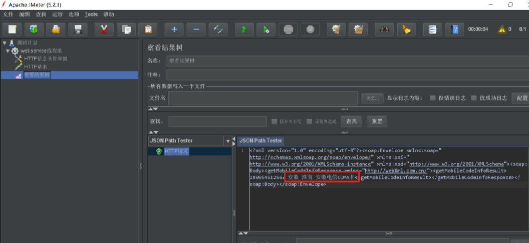Click the Toggle enable/disable icon
This screenshot has width=529, height=243.
[218, 29]
